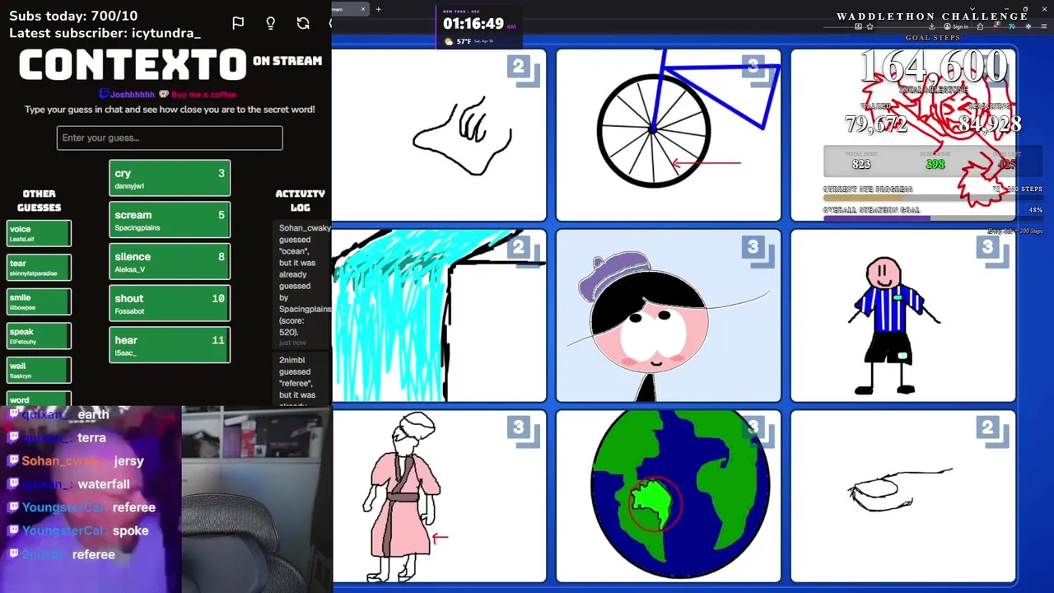Select the 'hear' guess bar
Screen dimensions: 1054x593
[x=170, y=345]
